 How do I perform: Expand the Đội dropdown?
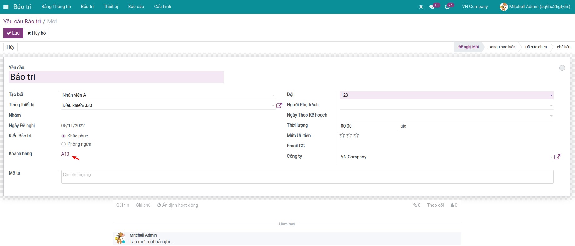click(551, 95)
